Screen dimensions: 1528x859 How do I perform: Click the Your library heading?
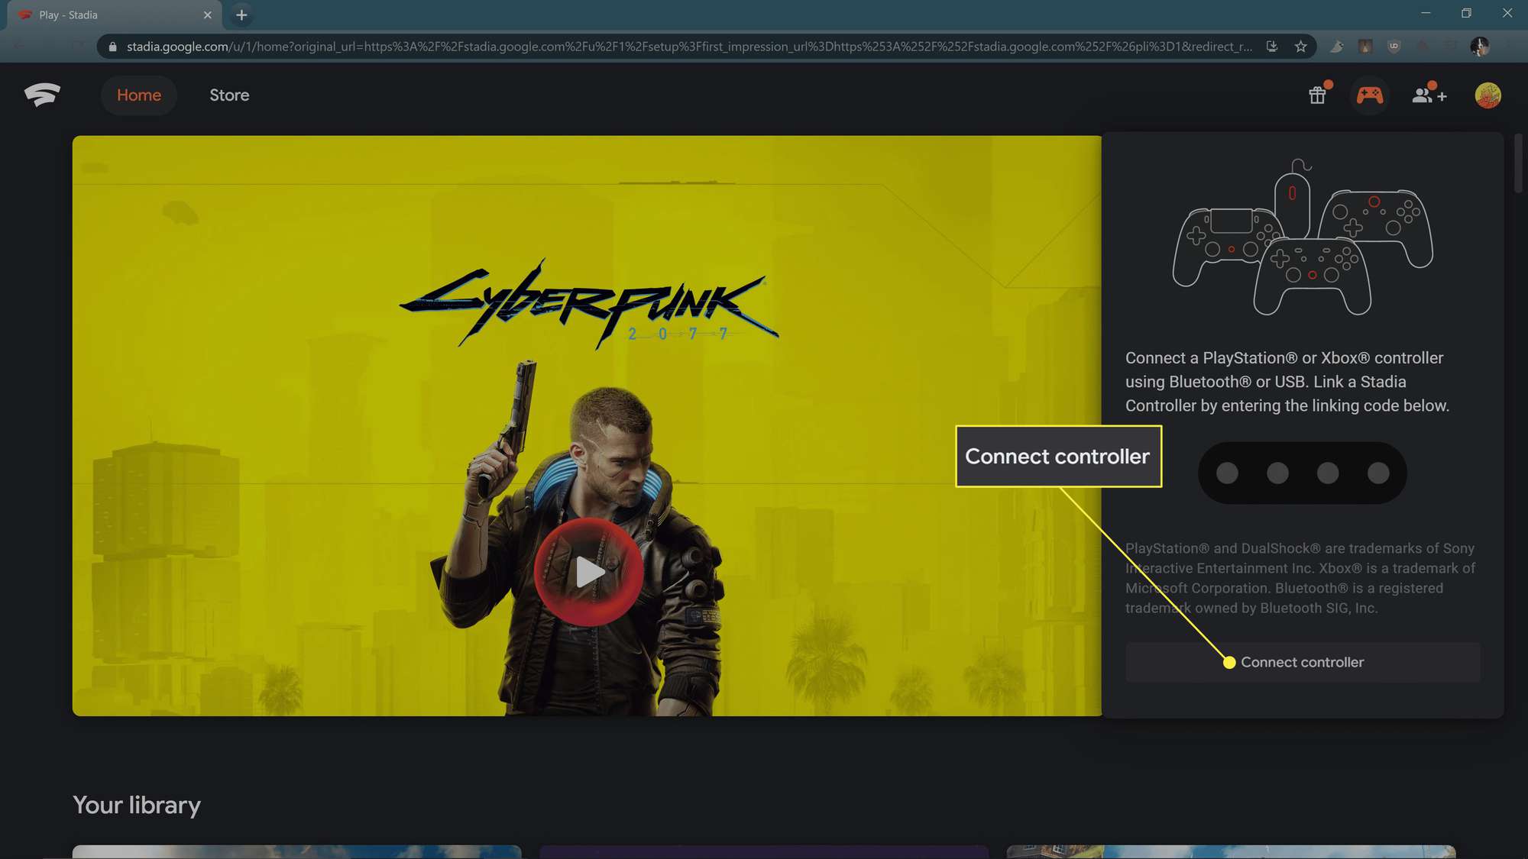click(137, 805)
